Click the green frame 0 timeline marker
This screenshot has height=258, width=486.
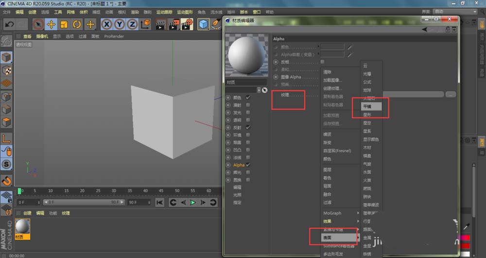(19, 191)
